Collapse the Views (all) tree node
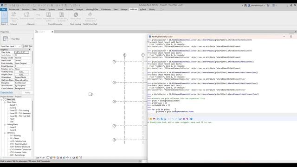 (x=2, y=99)
